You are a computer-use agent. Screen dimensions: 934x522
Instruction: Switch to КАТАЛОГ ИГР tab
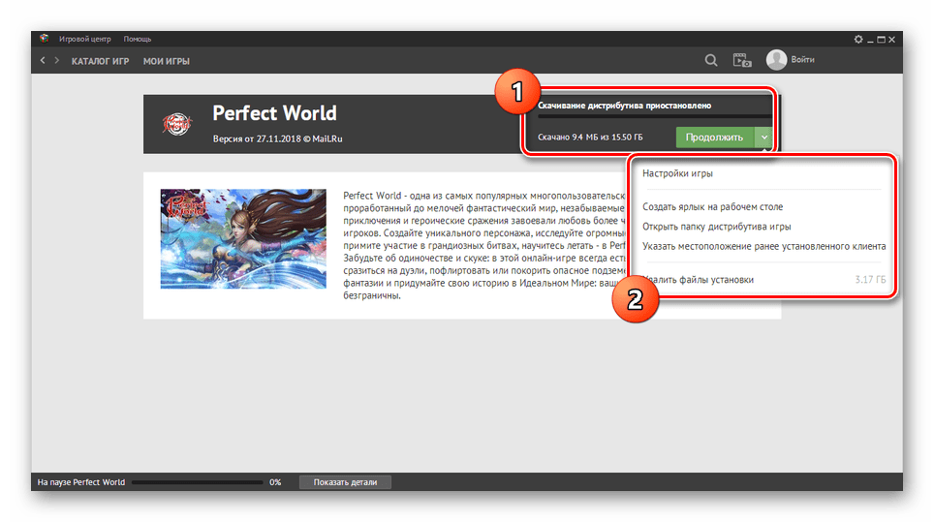(100, 61)
